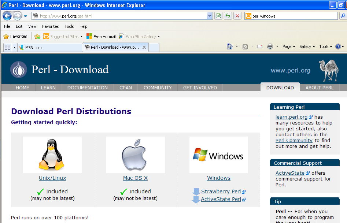This screenshot has width=347, height=223.
Task: Go to home page via Home icon
Action: [230, 47]
